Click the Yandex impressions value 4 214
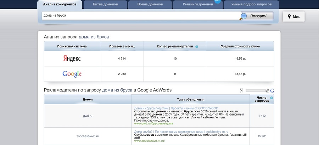 point(122,58)
